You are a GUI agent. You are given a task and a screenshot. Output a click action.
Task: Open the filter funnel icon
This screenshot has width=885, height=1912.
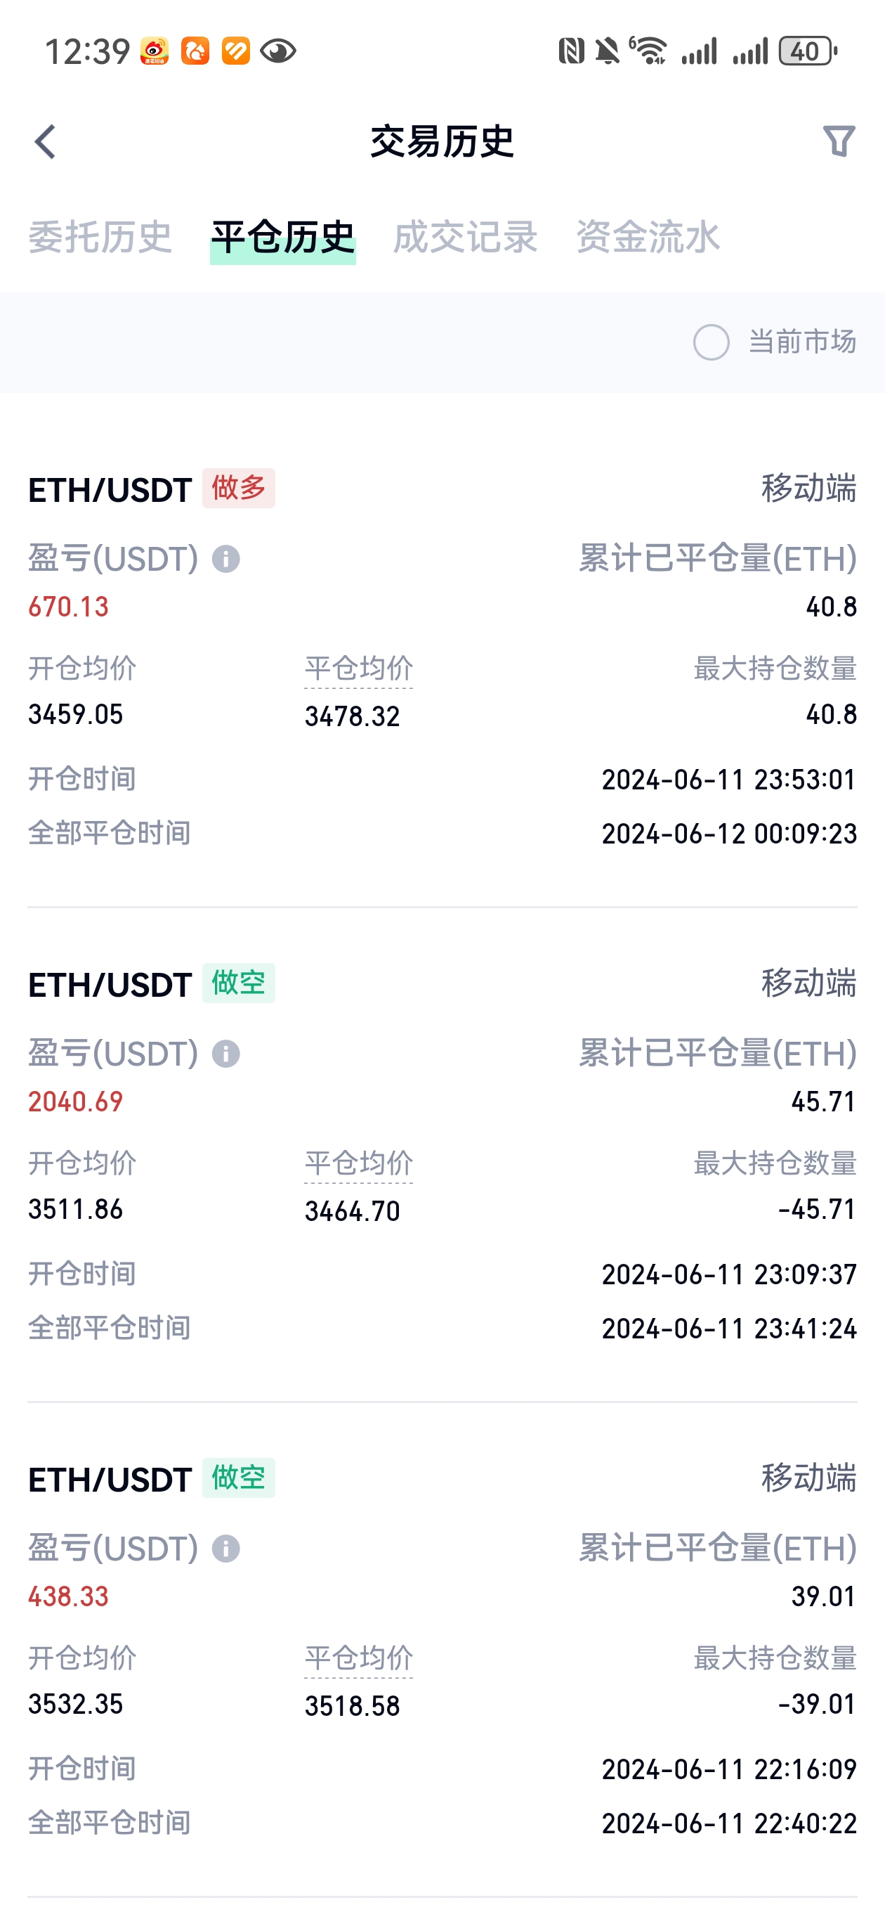click(839, 141)
